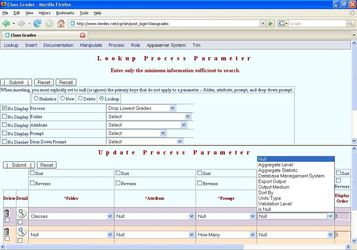Image resolution: width=357 pixels, height=250 pixels.
Task: Open the Process dropdown showing Drop Lowest Grades
Action: (141, 108)
